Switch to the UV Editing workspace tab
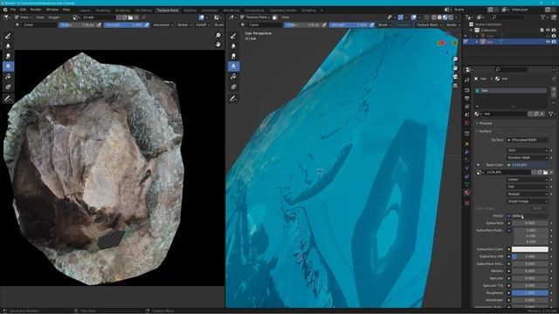Screen dimensions: 559x314 pyautogui.click(x=143, y=10)
